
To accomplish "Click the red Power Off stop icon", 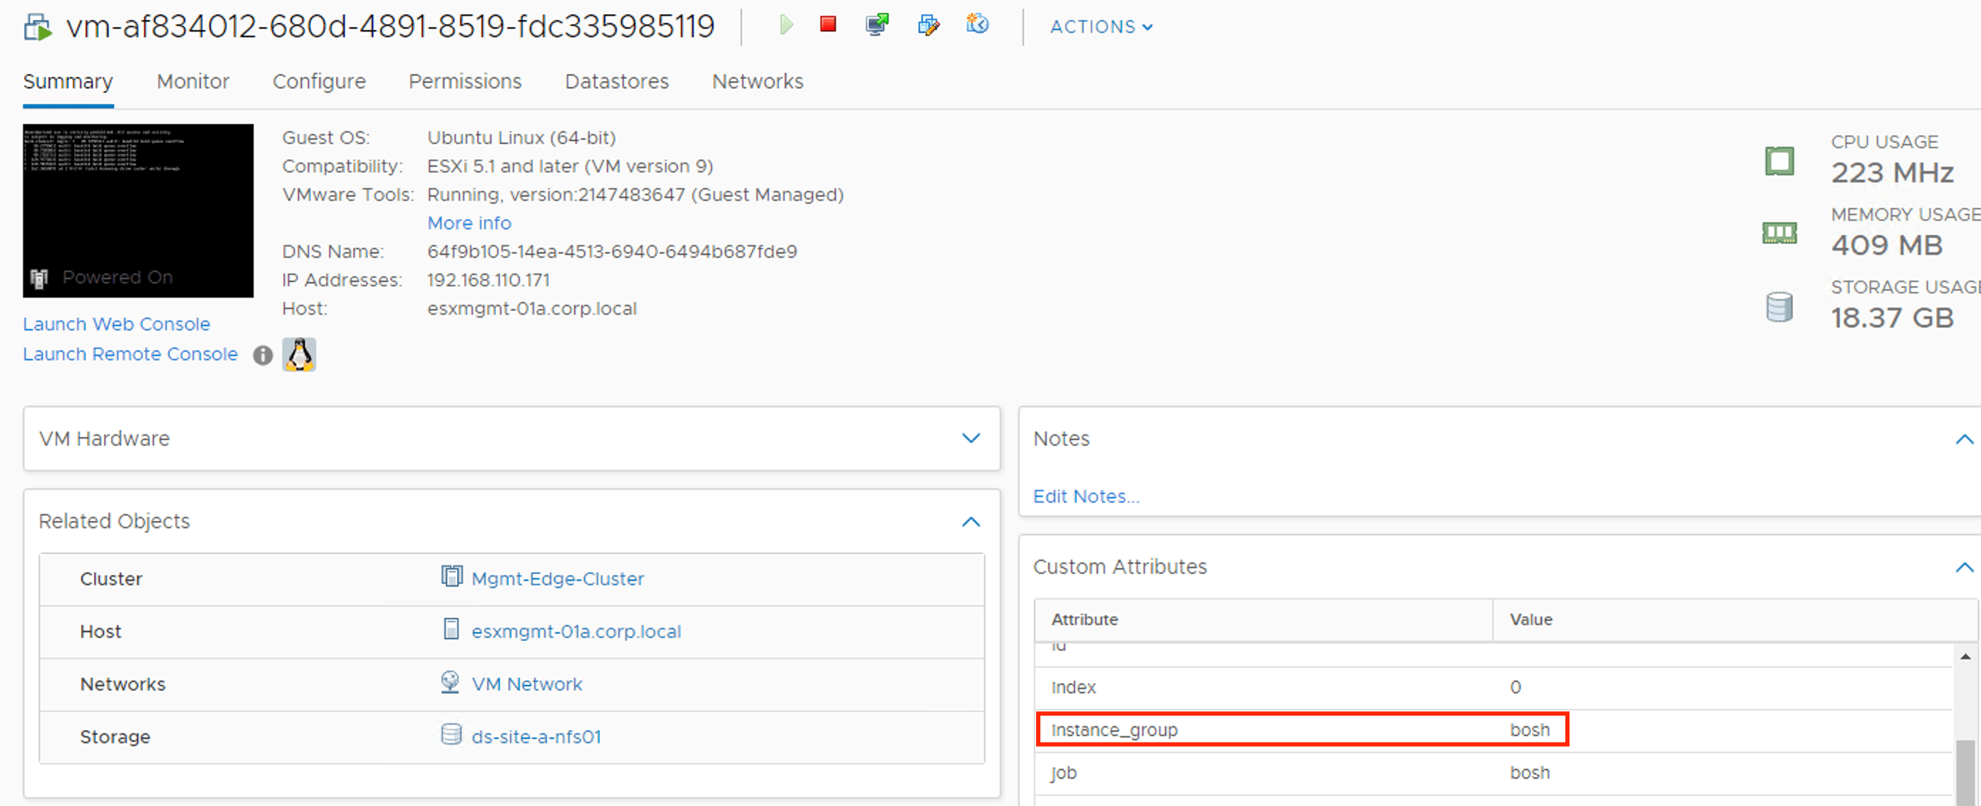I will 828,25.
